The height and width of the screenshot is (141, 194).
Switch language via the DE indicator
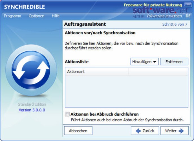click(x=188, y=16)
